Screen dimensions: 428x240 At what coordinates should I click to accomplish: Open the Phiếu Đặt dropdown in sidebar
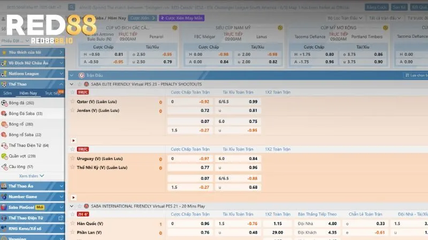tap(15, 41)
